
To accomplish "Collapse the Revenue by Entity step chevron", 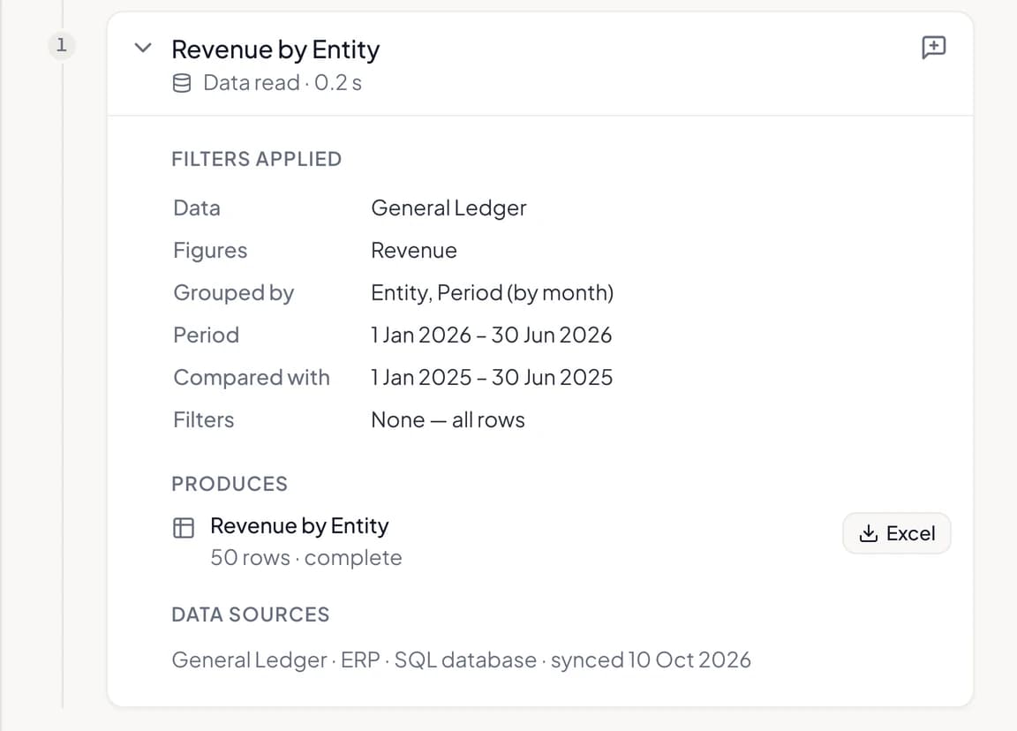I will (x=143, y=48).
